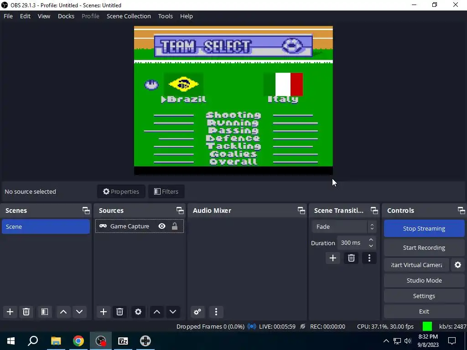
Task: Open the View menu
Action: (x=44, y=16)
